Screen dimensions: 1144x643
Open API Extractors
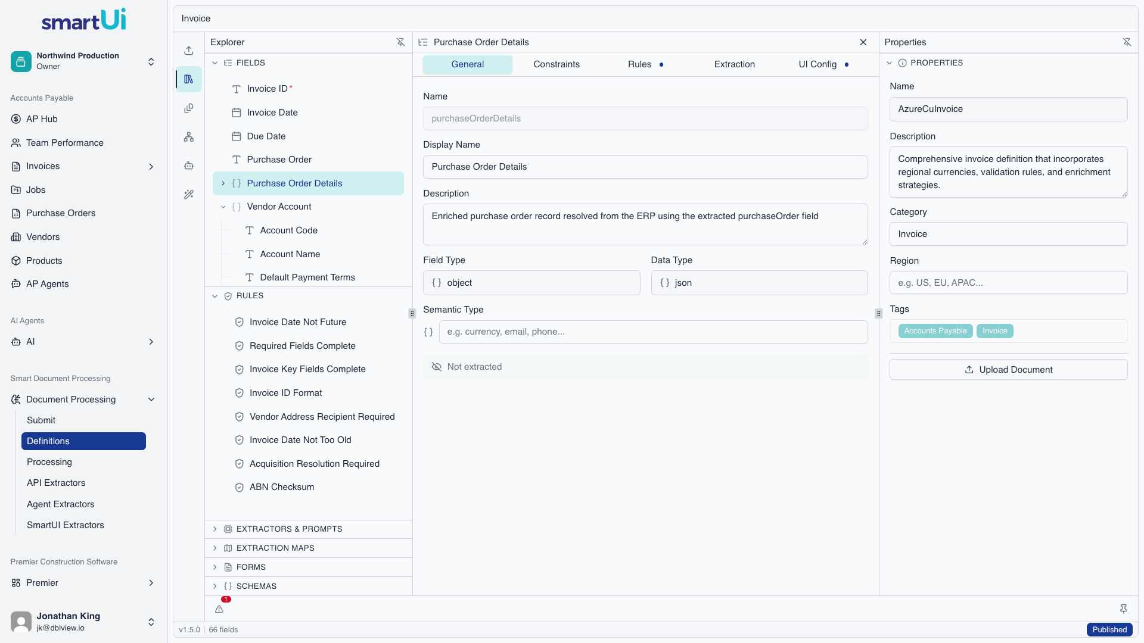(83, 483)
